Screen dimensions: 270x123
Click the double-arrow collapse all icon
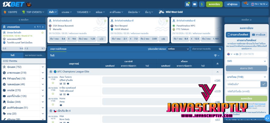pos(218,64)
